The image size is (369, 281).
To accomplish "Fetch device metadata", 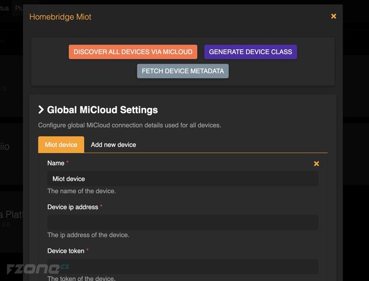I will click(x=183, y=71).
